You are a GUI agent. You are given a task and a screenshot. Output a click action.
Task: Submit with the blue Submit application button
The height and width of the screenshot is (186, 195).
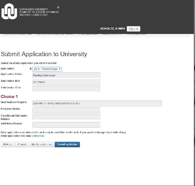[67, 145]
